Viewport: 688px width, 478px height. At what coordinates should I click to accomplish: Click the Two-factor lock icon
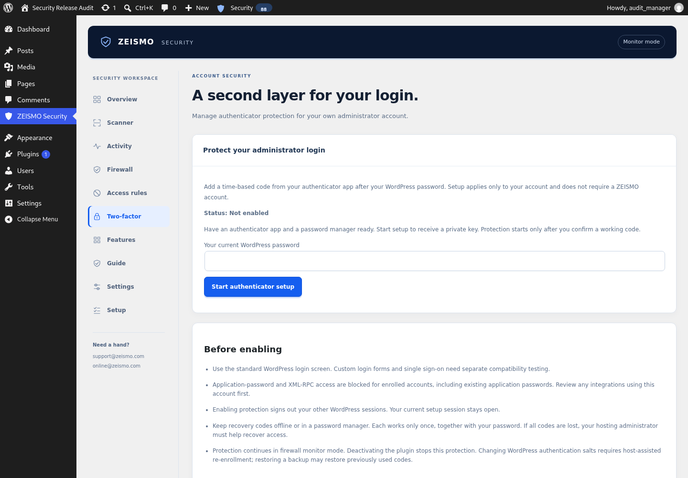pyautogui.click(x=97, y=217)
